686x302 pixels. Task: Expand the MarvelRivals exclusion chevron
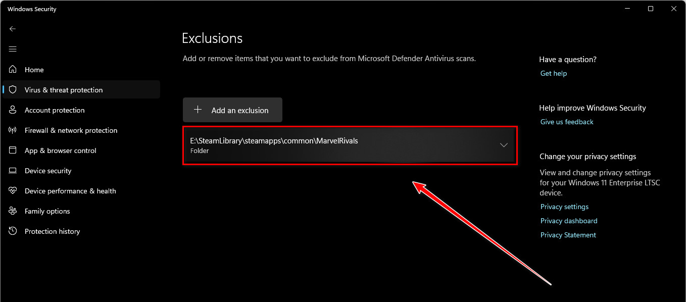504,145
